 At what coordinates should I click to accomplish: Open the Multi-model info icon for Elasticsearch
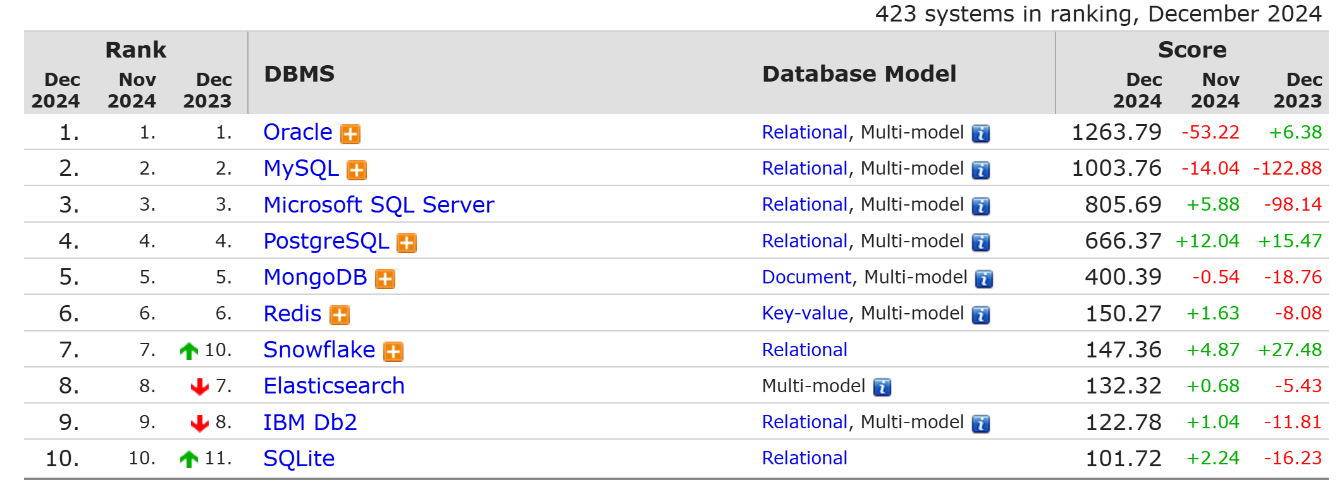882,387
